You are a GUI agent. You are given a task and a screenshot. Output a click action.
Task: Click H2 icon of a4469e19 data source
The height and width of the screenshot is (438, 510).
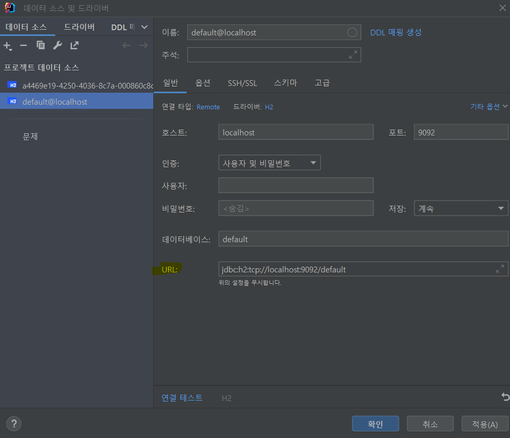point(13,85)
